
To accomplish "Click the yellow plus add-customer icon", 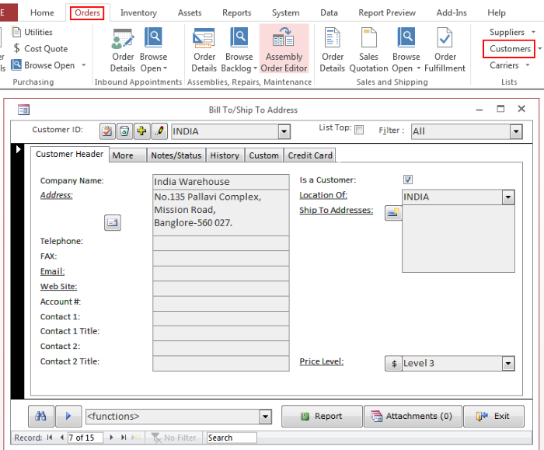I will click(x=142, y=131).
